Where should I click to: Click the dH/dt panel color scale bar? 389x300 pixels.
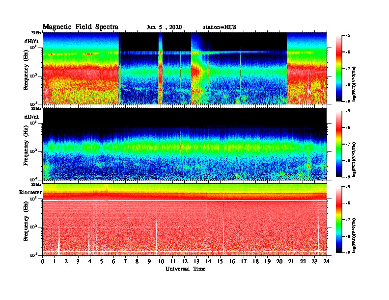pos(339,68)
